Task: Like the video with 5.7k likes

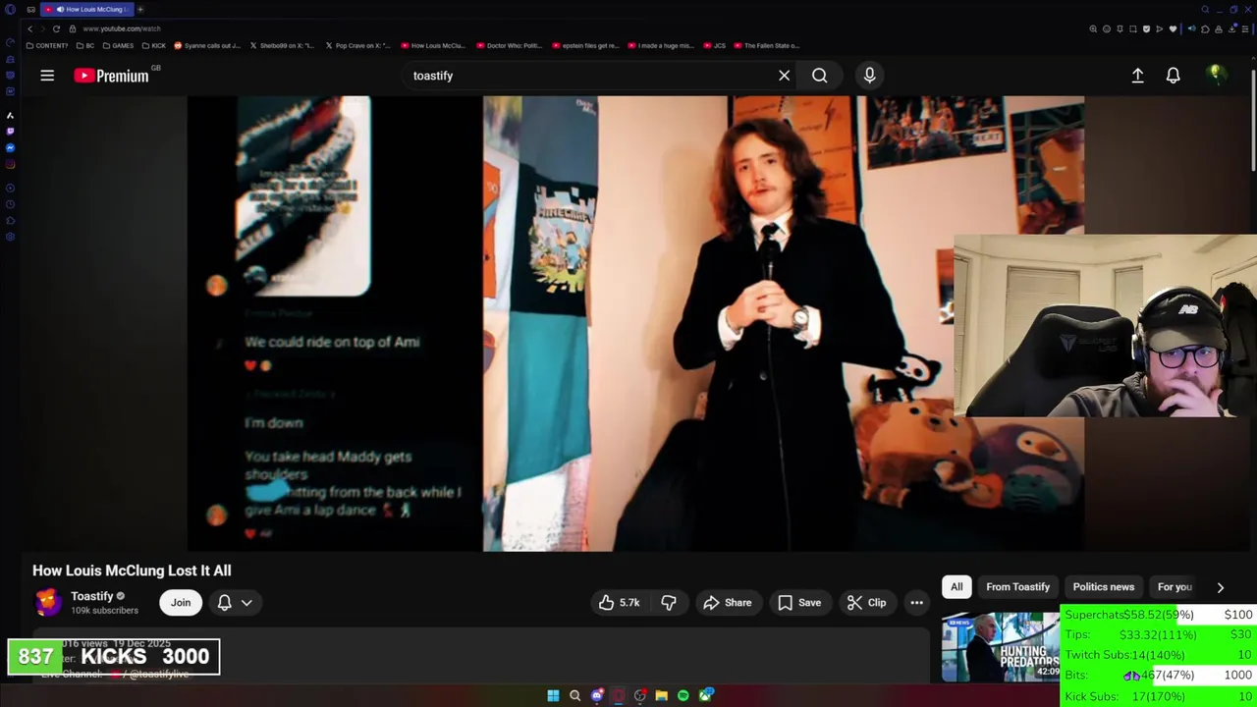Action: 619,603
